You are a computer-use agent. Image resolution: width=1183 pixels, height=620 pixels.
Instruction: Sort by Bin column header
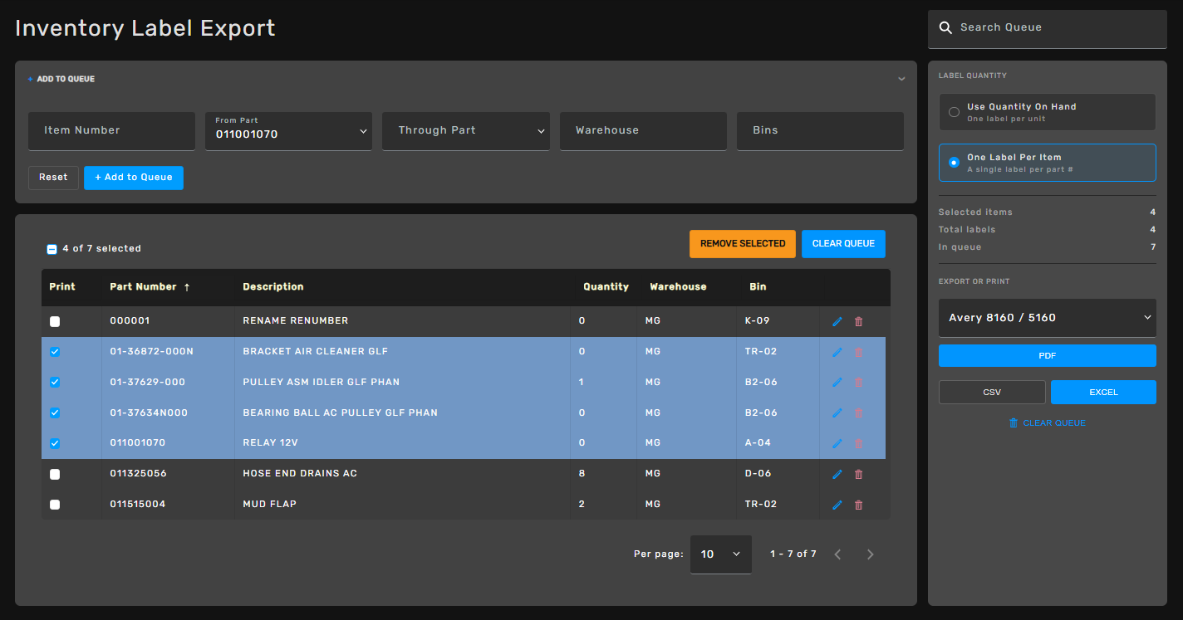click(x=758, y=287)
